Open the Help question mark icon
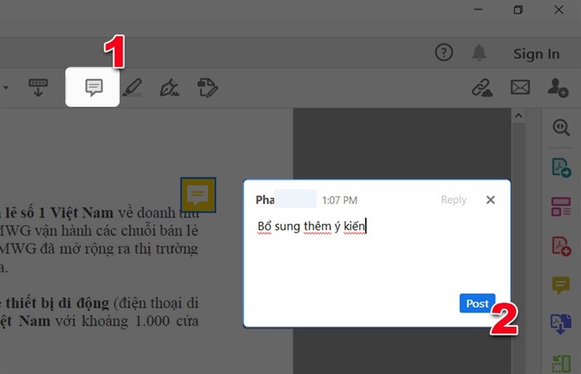 (x=444, y=52)
